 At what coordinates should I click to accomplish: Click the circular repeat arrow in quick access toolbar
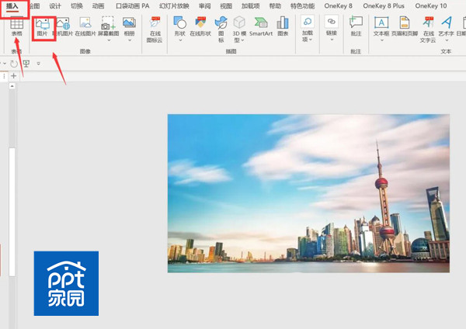point(14,64)
